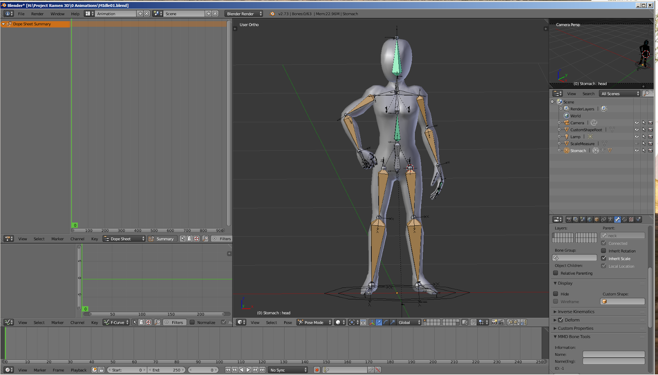This screenshot has height=375, width=658.
Task: Open the Dope Sheet mode dropdown
Action: click(124, 238)
